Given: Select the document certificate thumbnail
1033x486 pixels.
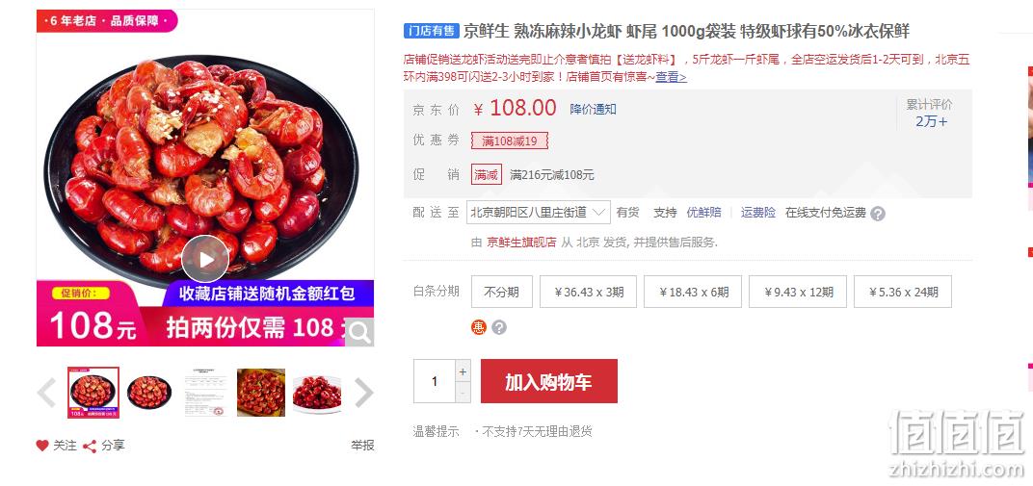Looking at the screenshot, I should [205, 393].
